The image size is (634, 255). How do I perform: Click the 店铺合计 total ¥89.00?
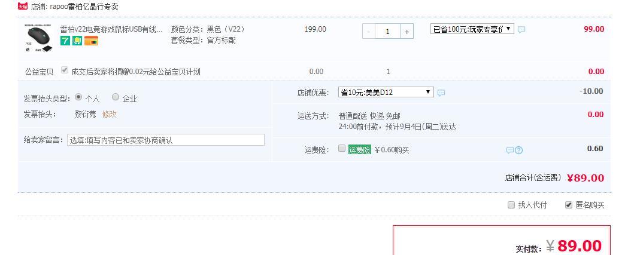pyautogui.click(x=586, y=178)
